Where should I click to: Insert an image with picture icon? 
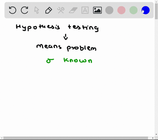97,10
